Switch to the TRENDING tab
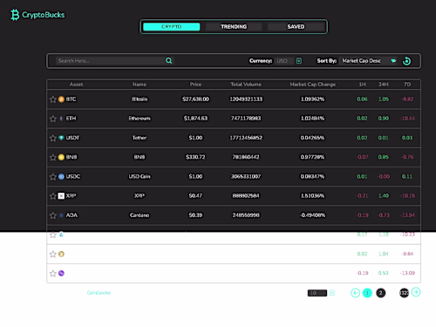 [234, 27]
